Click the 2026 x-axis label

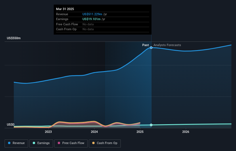pyautogui.click(x=186, y=132)
